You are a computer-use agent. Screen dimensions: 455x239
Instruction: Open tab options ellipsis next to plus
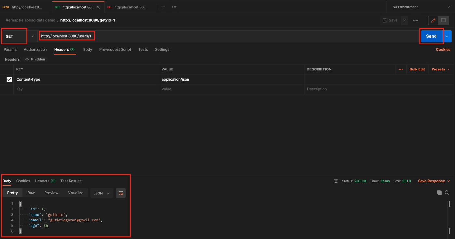[174, 7]
